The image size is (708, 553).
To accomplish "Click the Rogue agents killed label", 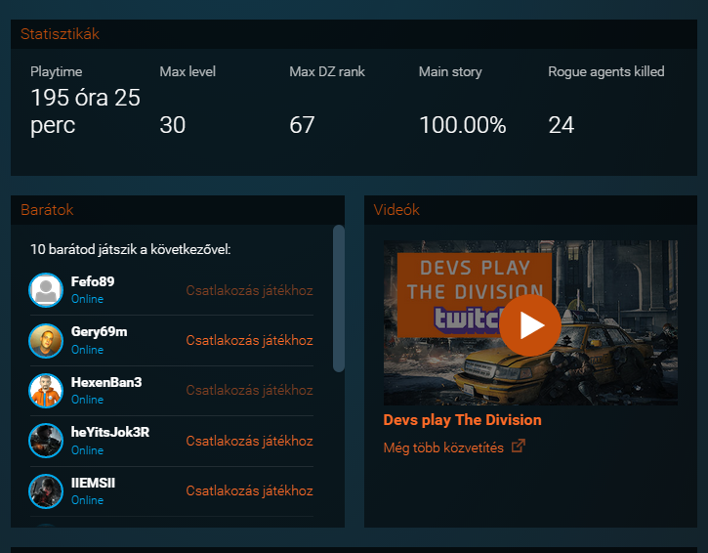I will (606, 72).
